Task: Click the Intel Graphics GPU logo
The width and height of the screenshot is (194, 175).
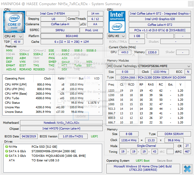Action: point(117,22)
